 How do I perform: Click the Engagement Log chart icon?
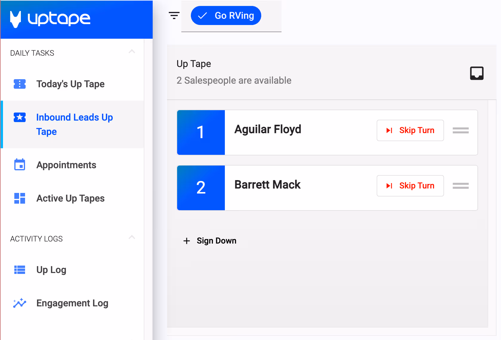point(20,303)
